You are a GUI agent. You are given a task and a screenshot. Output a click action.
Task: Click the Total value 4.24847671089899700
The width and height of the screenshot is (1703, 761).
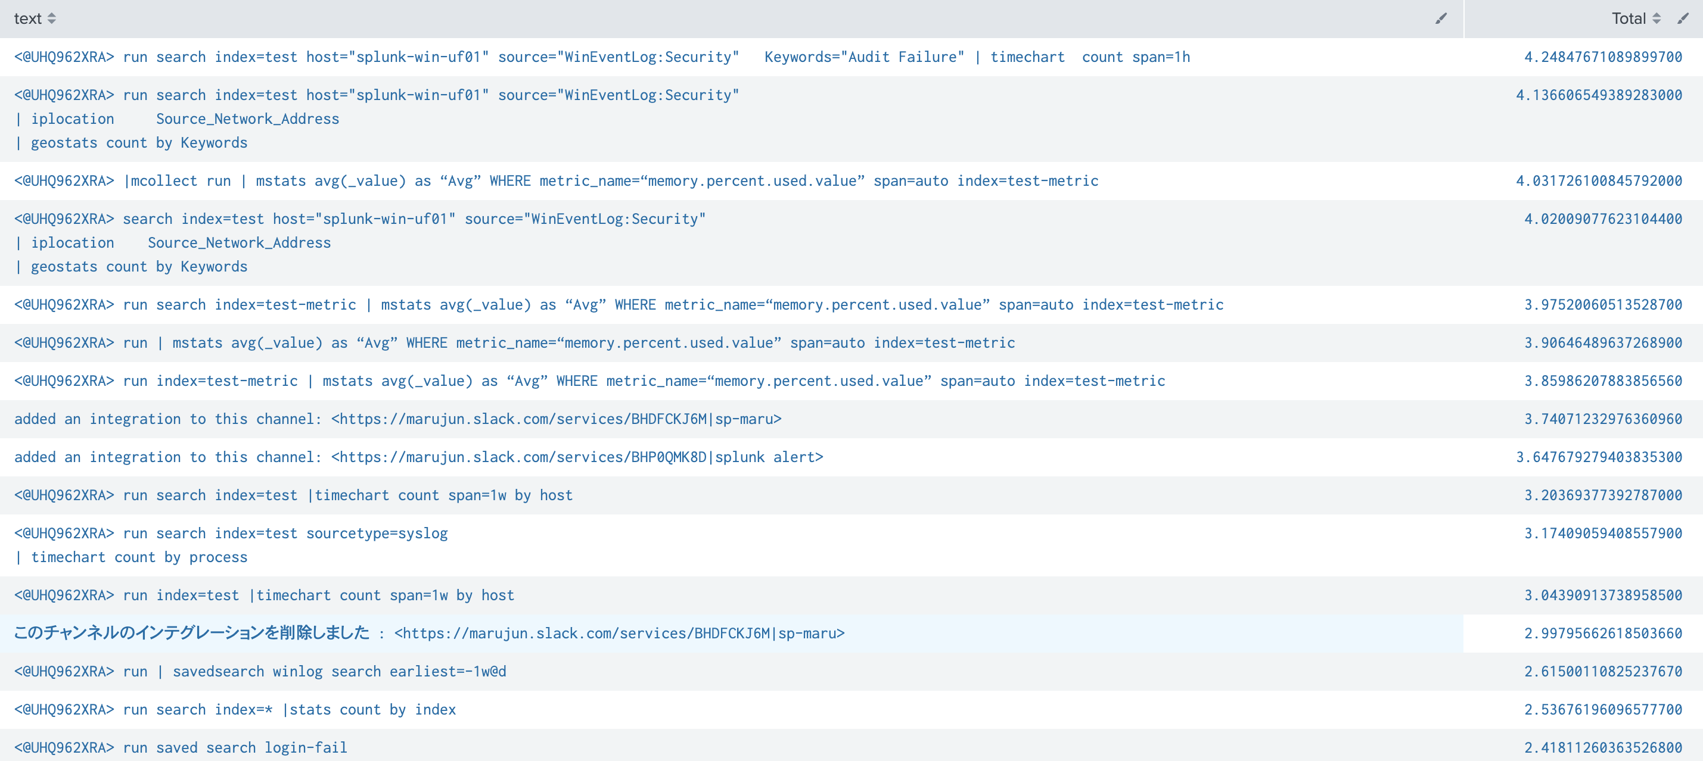pyautogui.click(x=1602, y=57)
